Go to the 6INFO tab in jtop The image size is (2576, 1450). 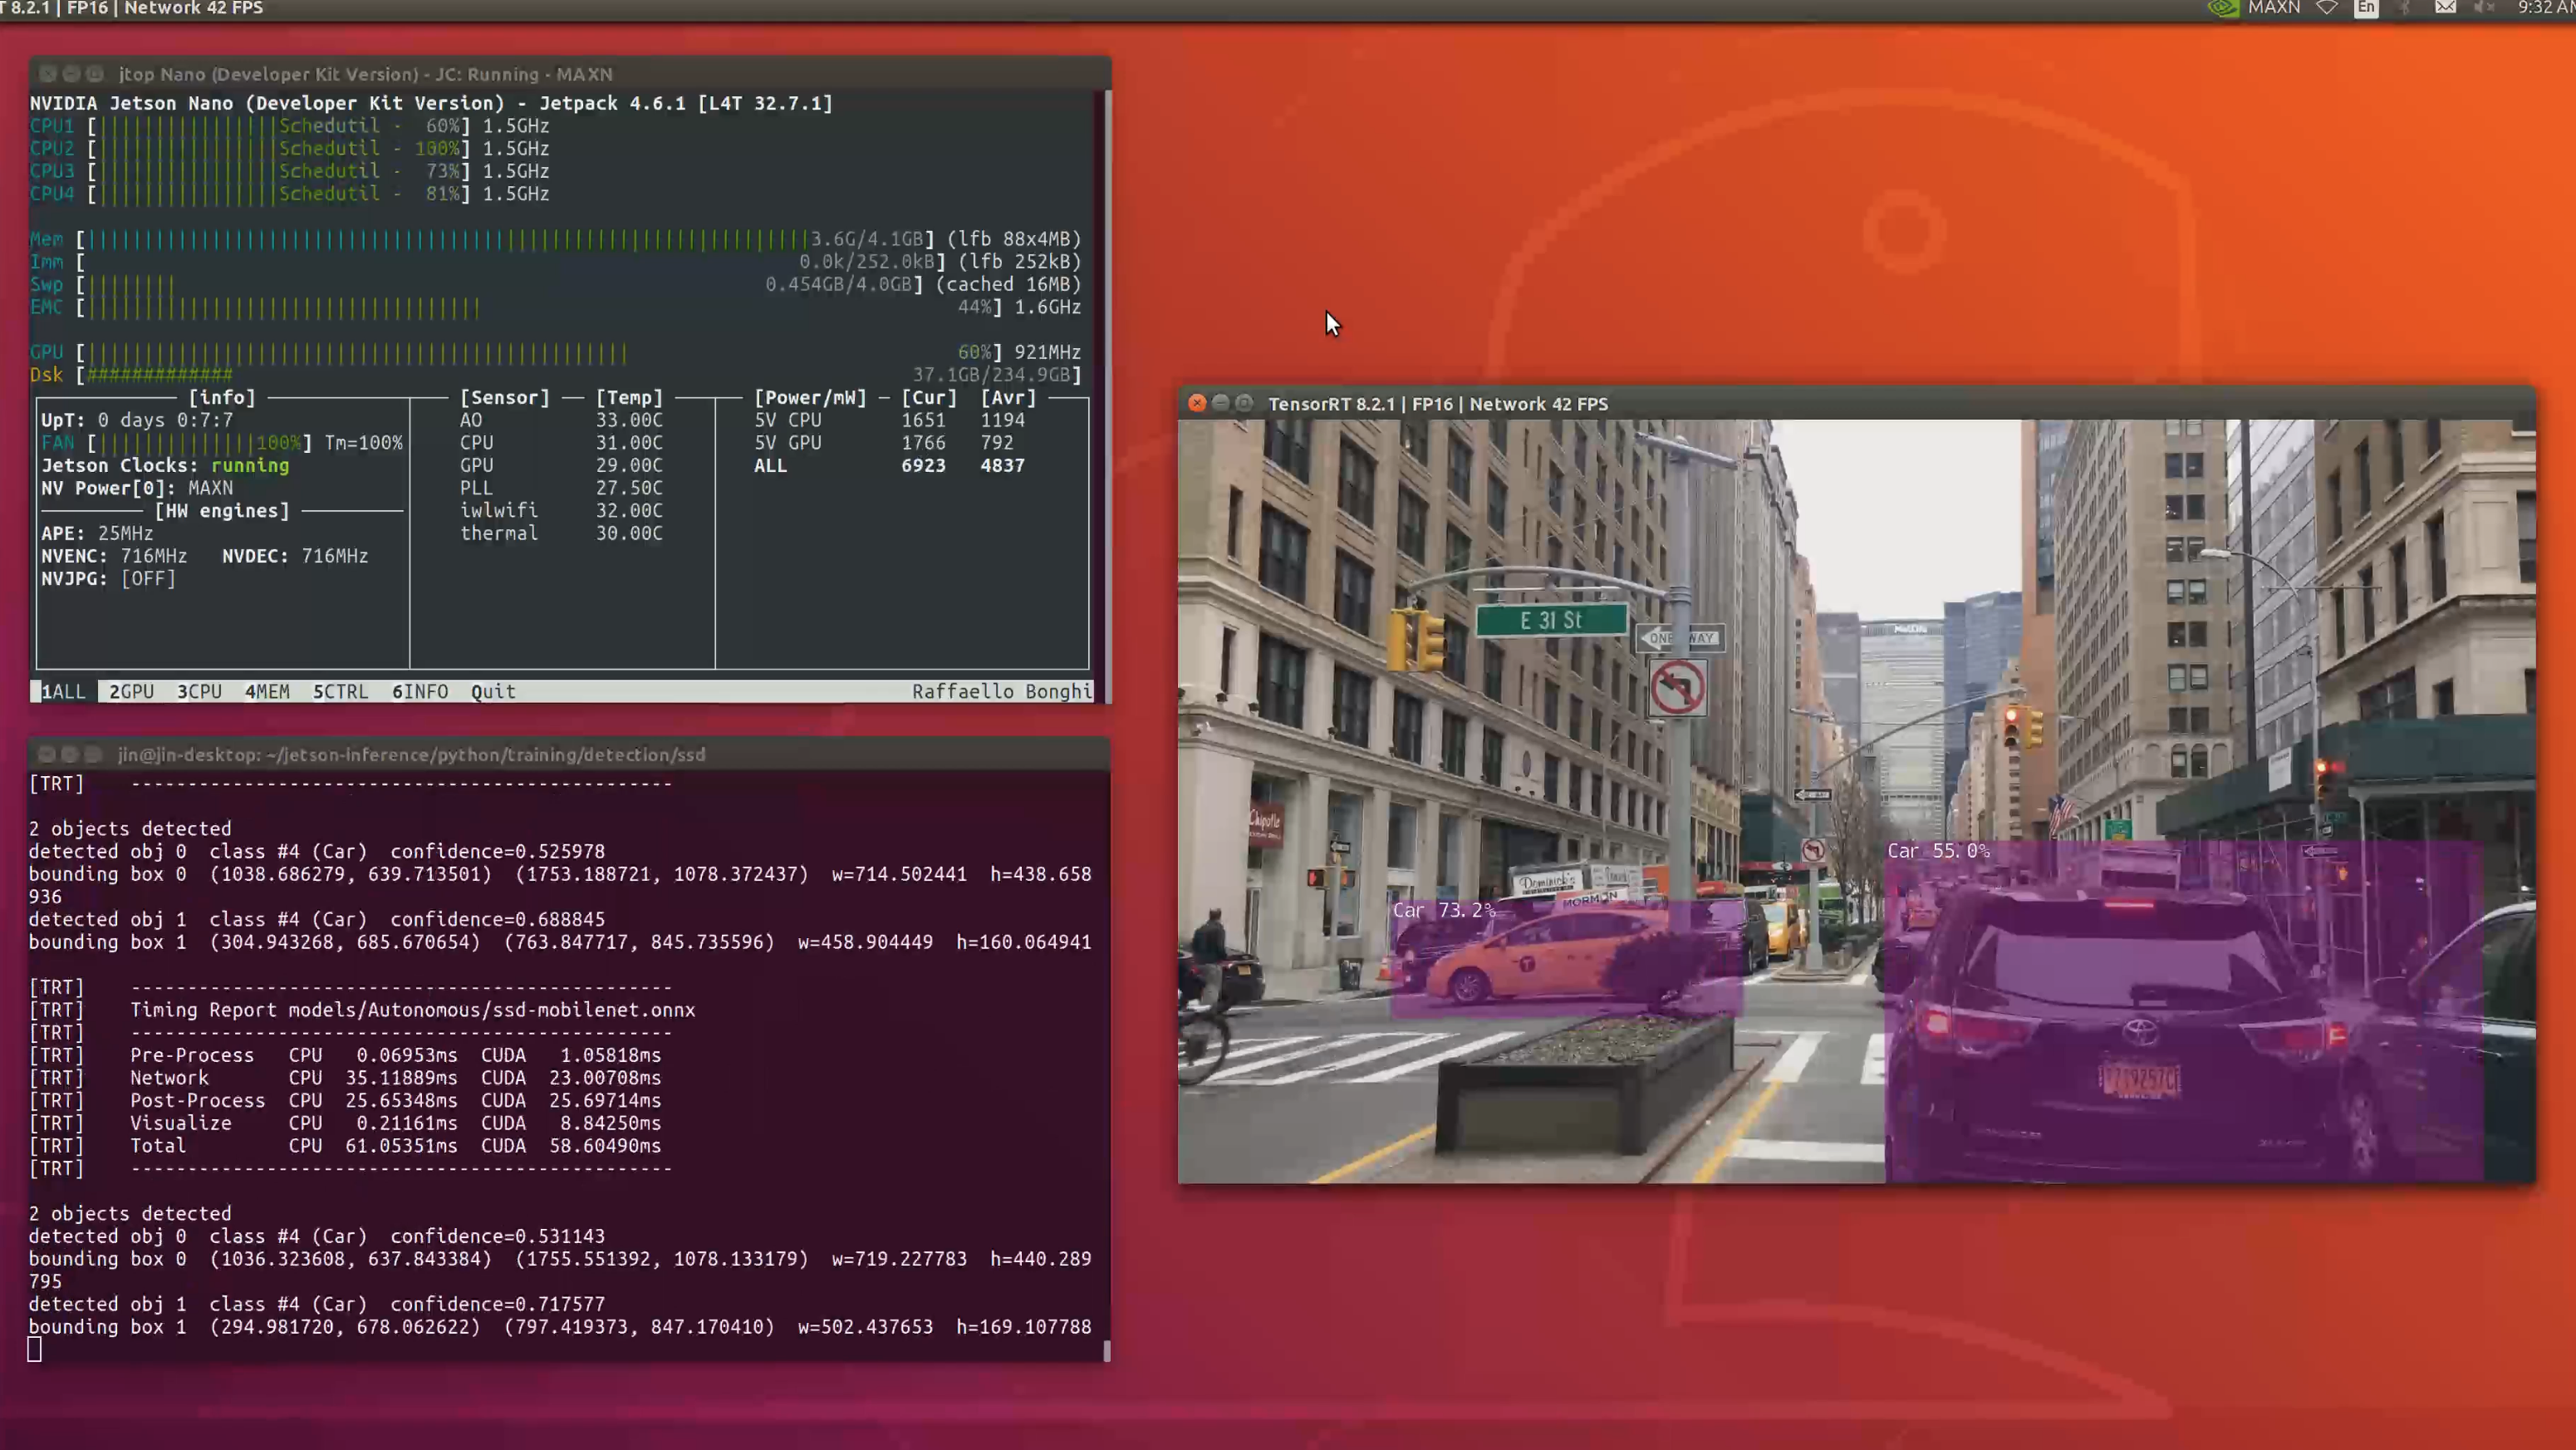click(420, 691)
